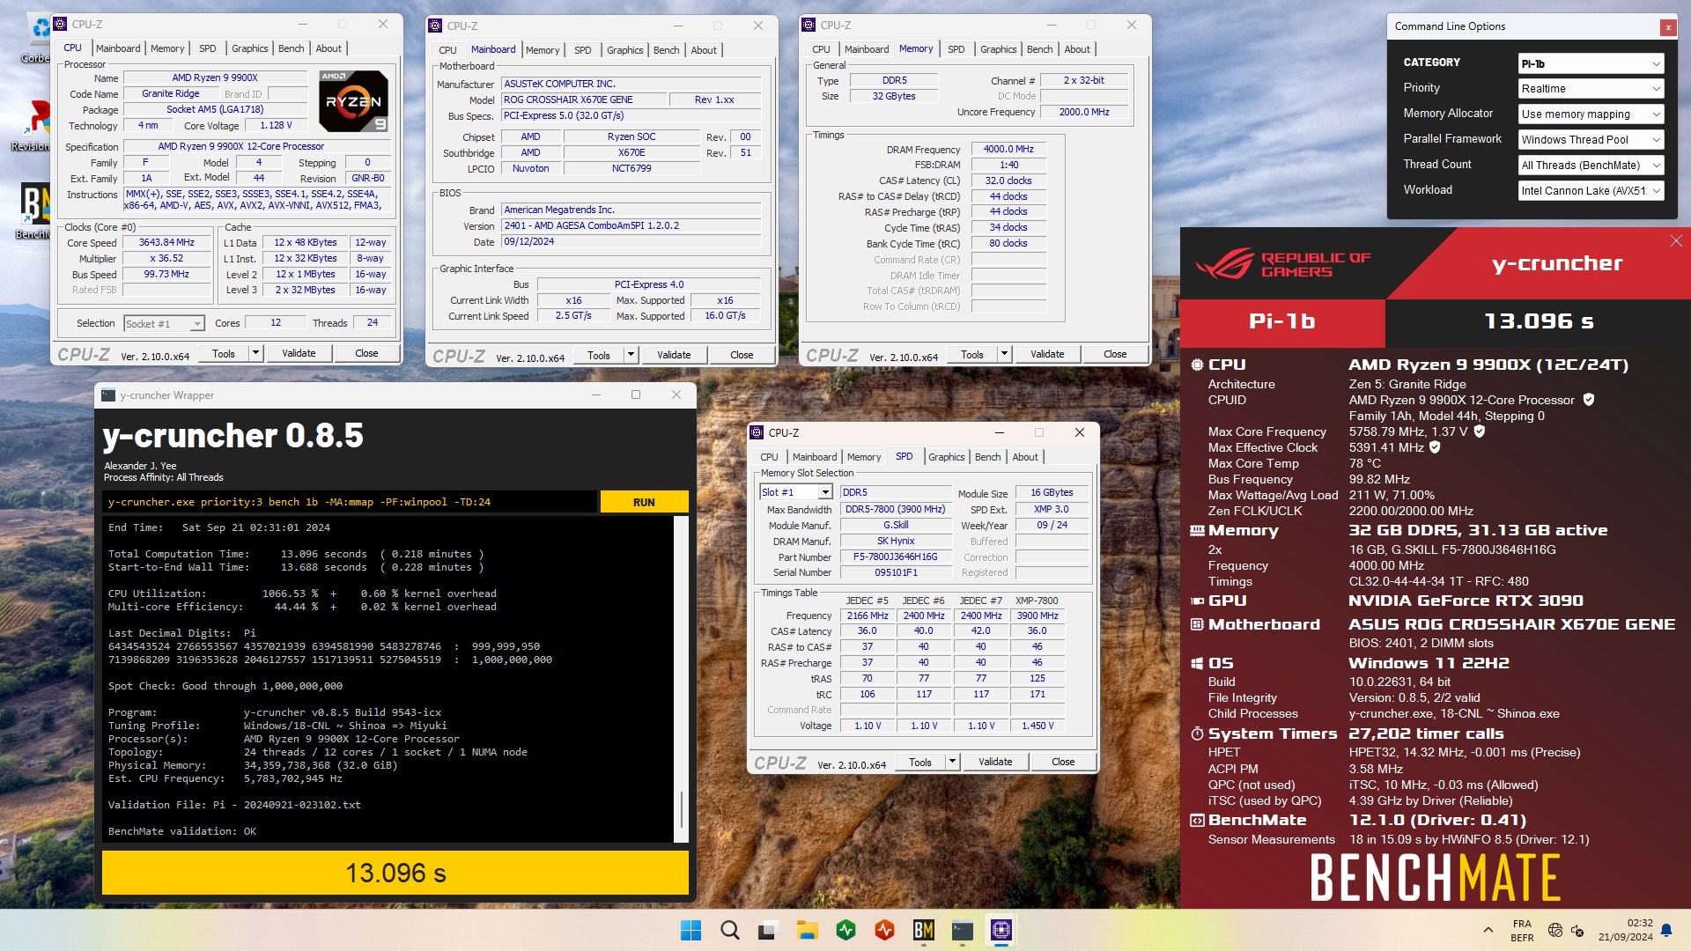The width and height of the screenshot is (1691, 951).
Task: Open CPU-Z from taskbar
Action: [x=1001, y=930]
